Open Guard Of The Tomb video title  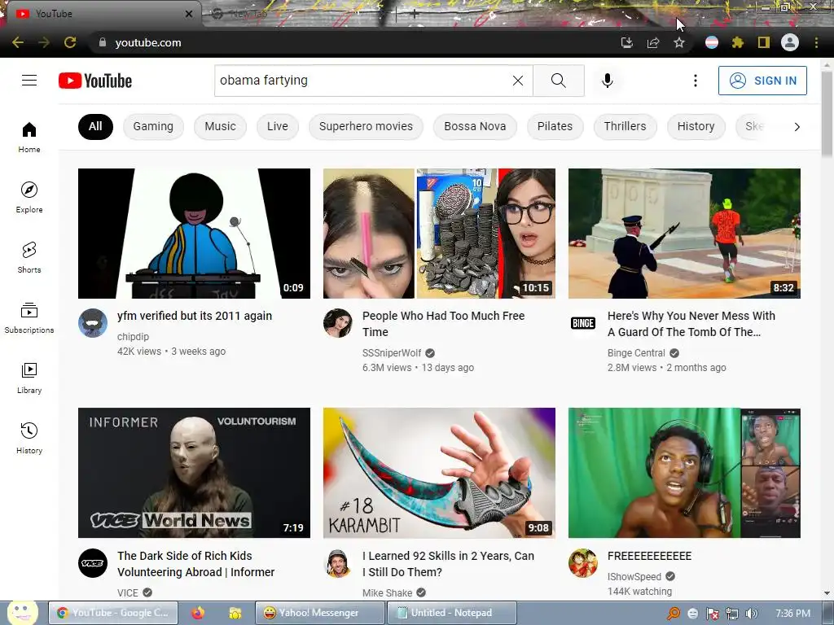pos(691,324)
